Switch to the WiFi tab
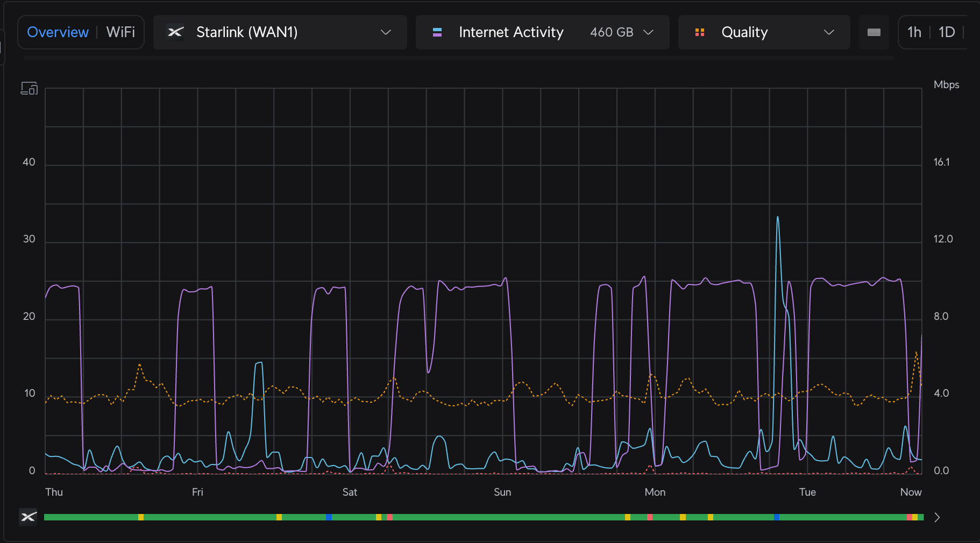 [x=120, y=32]
